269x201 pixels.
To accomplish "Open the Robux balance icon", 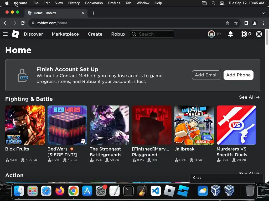I will pos(244,34).
